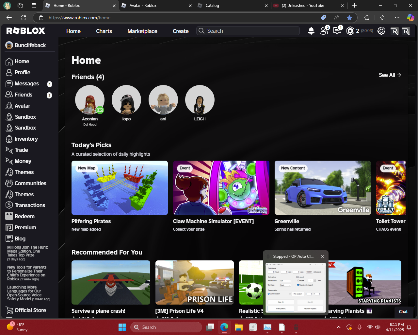The height and width of the screenshot is (335, 418).
Task: Open the notifications bell in Roblox header
Action: [x=311, y=31]
